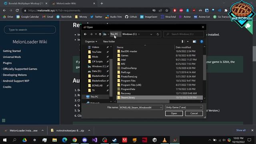This screenshot has height=144, width=256.
Task: Expand the File name combo box arrow
Action: click(x=161, y=108)
